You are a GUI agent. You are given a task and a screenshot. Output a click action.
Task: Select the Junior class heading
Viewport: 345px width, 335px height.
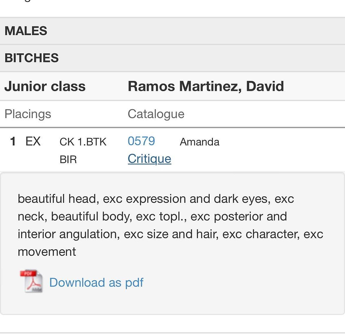click(x=45, y=86)
